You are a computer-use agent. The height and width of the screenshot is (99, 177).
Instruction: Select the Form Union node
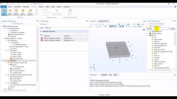point(18,59)
